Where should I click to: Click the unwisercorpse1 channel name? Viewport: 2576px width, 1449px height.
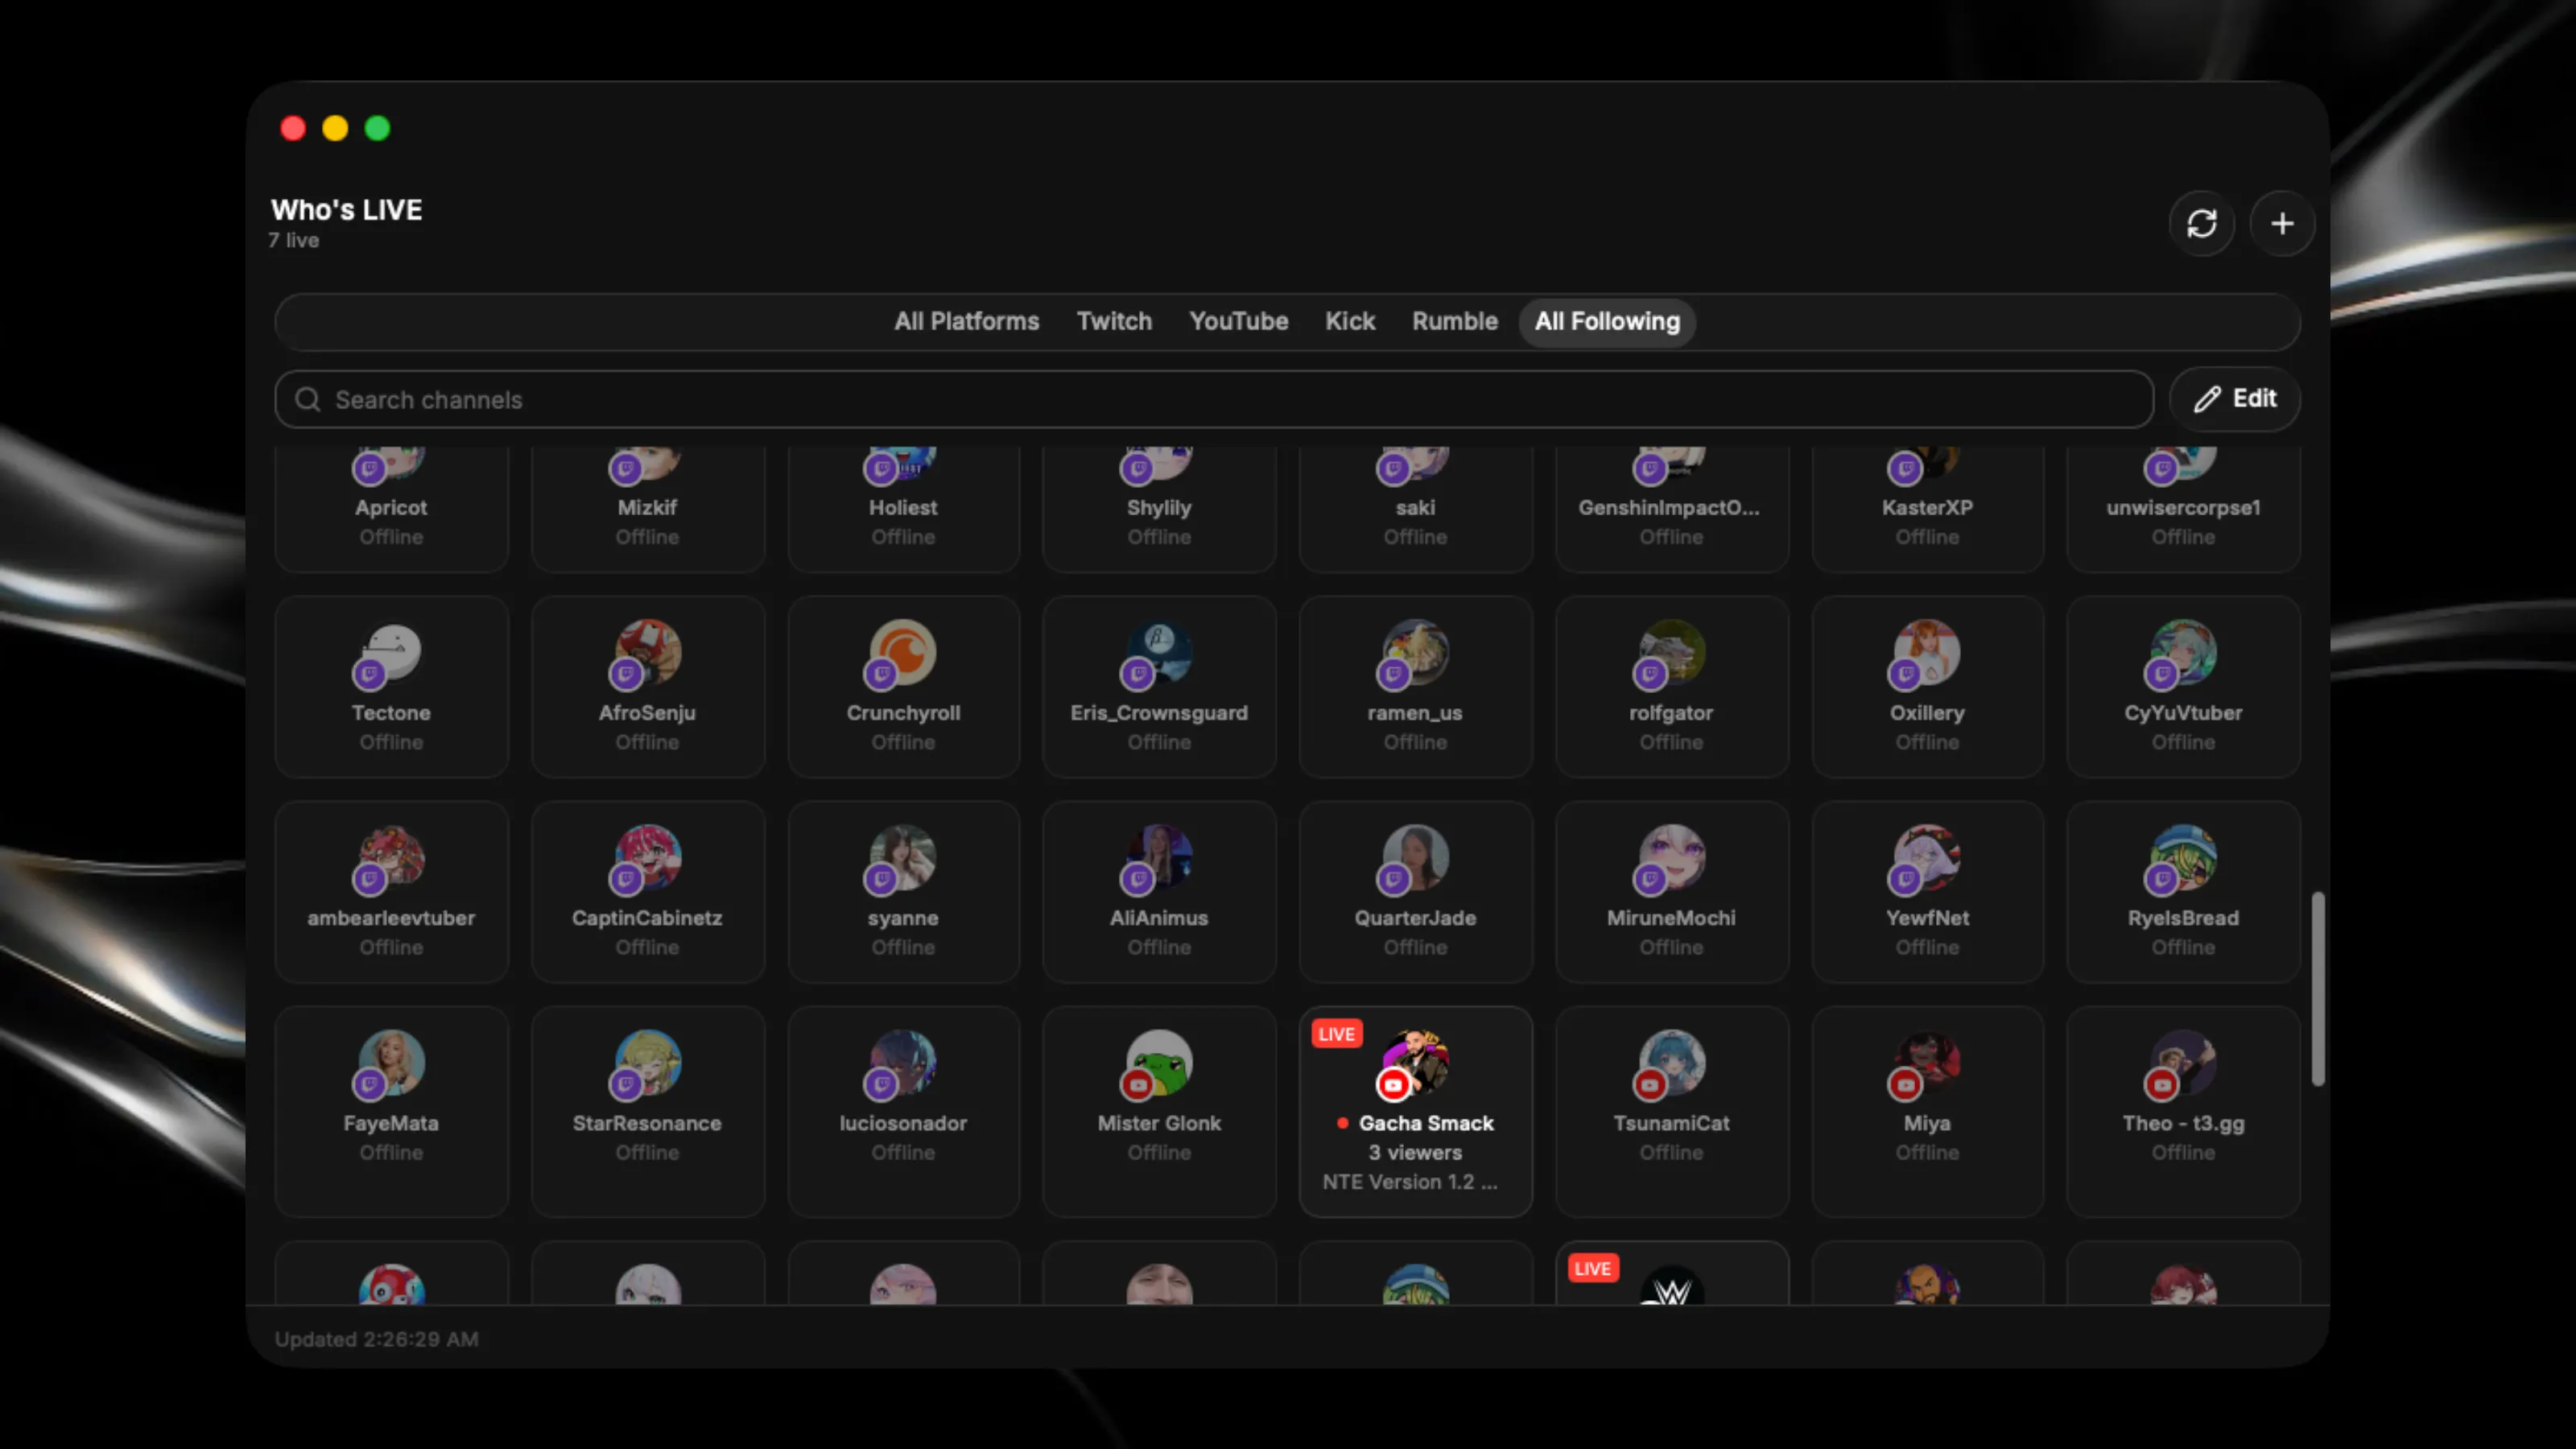coord(2183,507)
